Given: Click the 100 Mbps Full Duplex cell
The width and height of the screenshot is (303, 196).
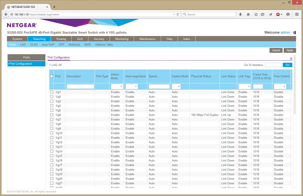Looking at the screenshot, I should pyautogui.click(x=205, y=115).
